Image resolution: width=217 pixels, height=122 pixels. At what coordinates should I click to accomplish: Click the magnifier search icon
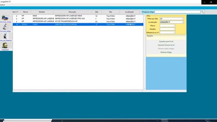point(202,12)
